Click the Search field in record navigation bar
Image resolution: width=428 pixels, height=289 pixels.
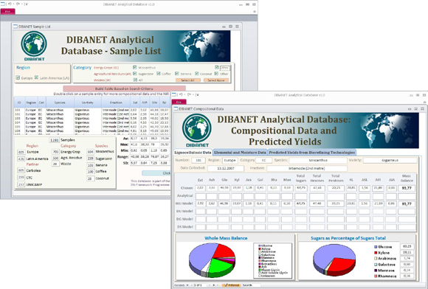point(251,285)
